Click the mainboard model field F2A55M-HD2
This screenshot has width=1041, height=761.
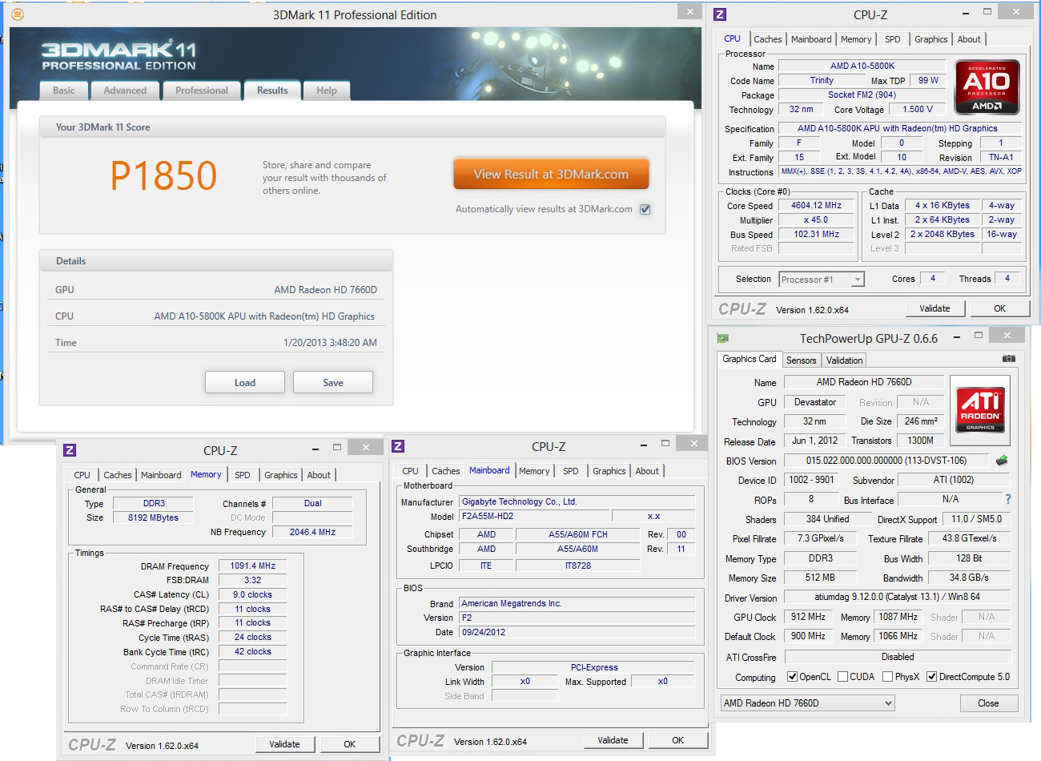coord(535,517)
